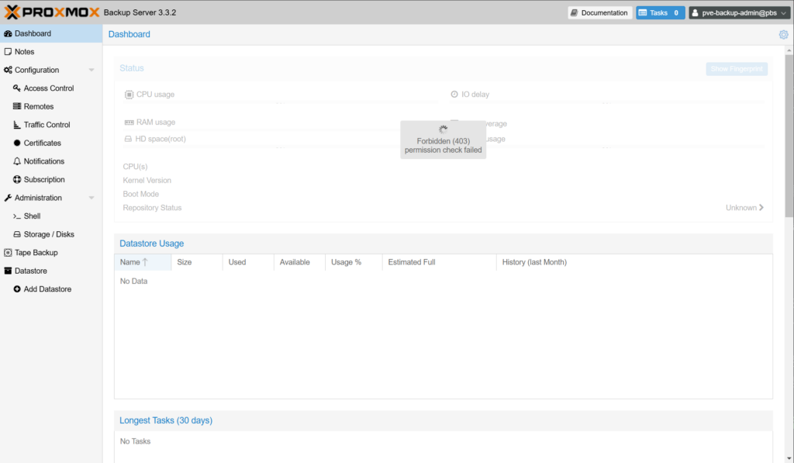The height and width of the screenshot is (463, 794).
Task: Click the Access Control key icon
Action: pyautogui.click(x=17, y=88)
